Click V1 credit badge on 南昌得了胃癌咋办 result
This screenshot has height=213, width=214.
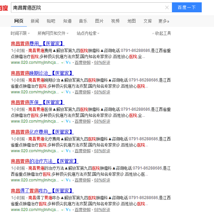click(68, 210)
